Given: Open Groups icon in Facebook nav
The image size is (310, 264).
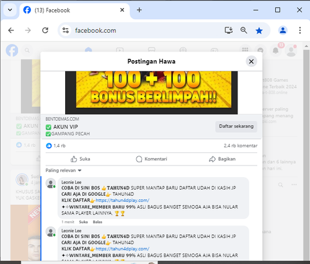Looking at the screenshot, I should pos(183,50).
